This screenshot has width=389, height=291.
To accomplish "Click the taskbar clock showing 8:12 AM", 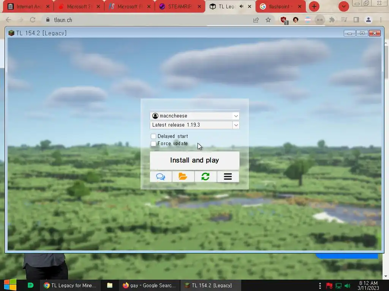I will pyautogui.click(x=368, y=285).
